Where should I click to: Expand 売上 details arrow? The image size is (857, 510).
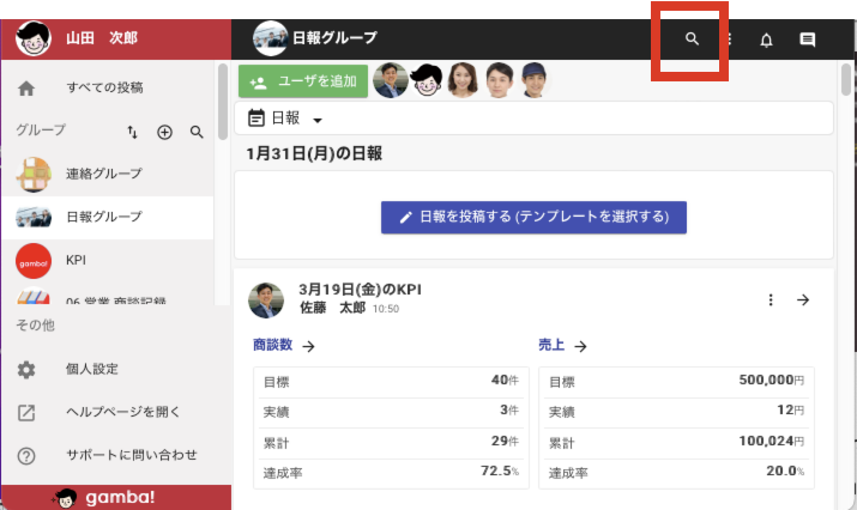pyautogui.click(x=580, y=346)
